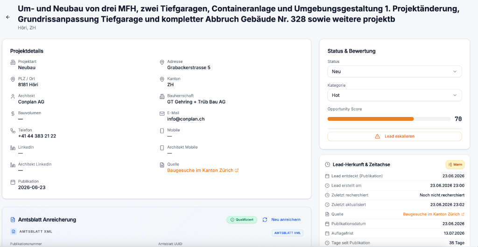Open the Status dropdown showing Neu
Image resolution: width=478 pixels, height=247 pixels.
(394, 71)
